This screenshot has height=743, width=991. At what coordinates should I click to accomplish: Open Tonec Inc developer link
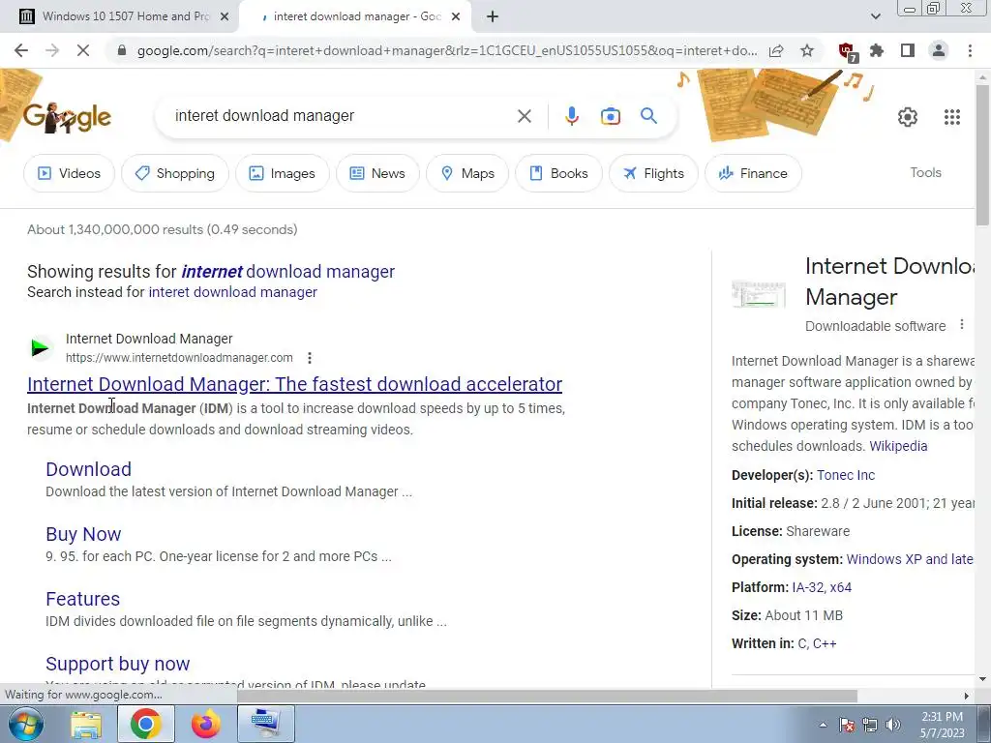pyautogui.click(x=846, y=475)
